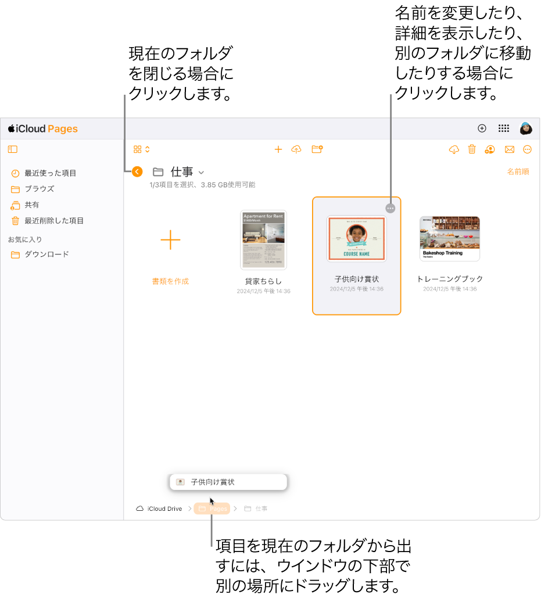Toggle the grid view layout selector
Viewport: 541px width, 598px height.
(137, 149)
